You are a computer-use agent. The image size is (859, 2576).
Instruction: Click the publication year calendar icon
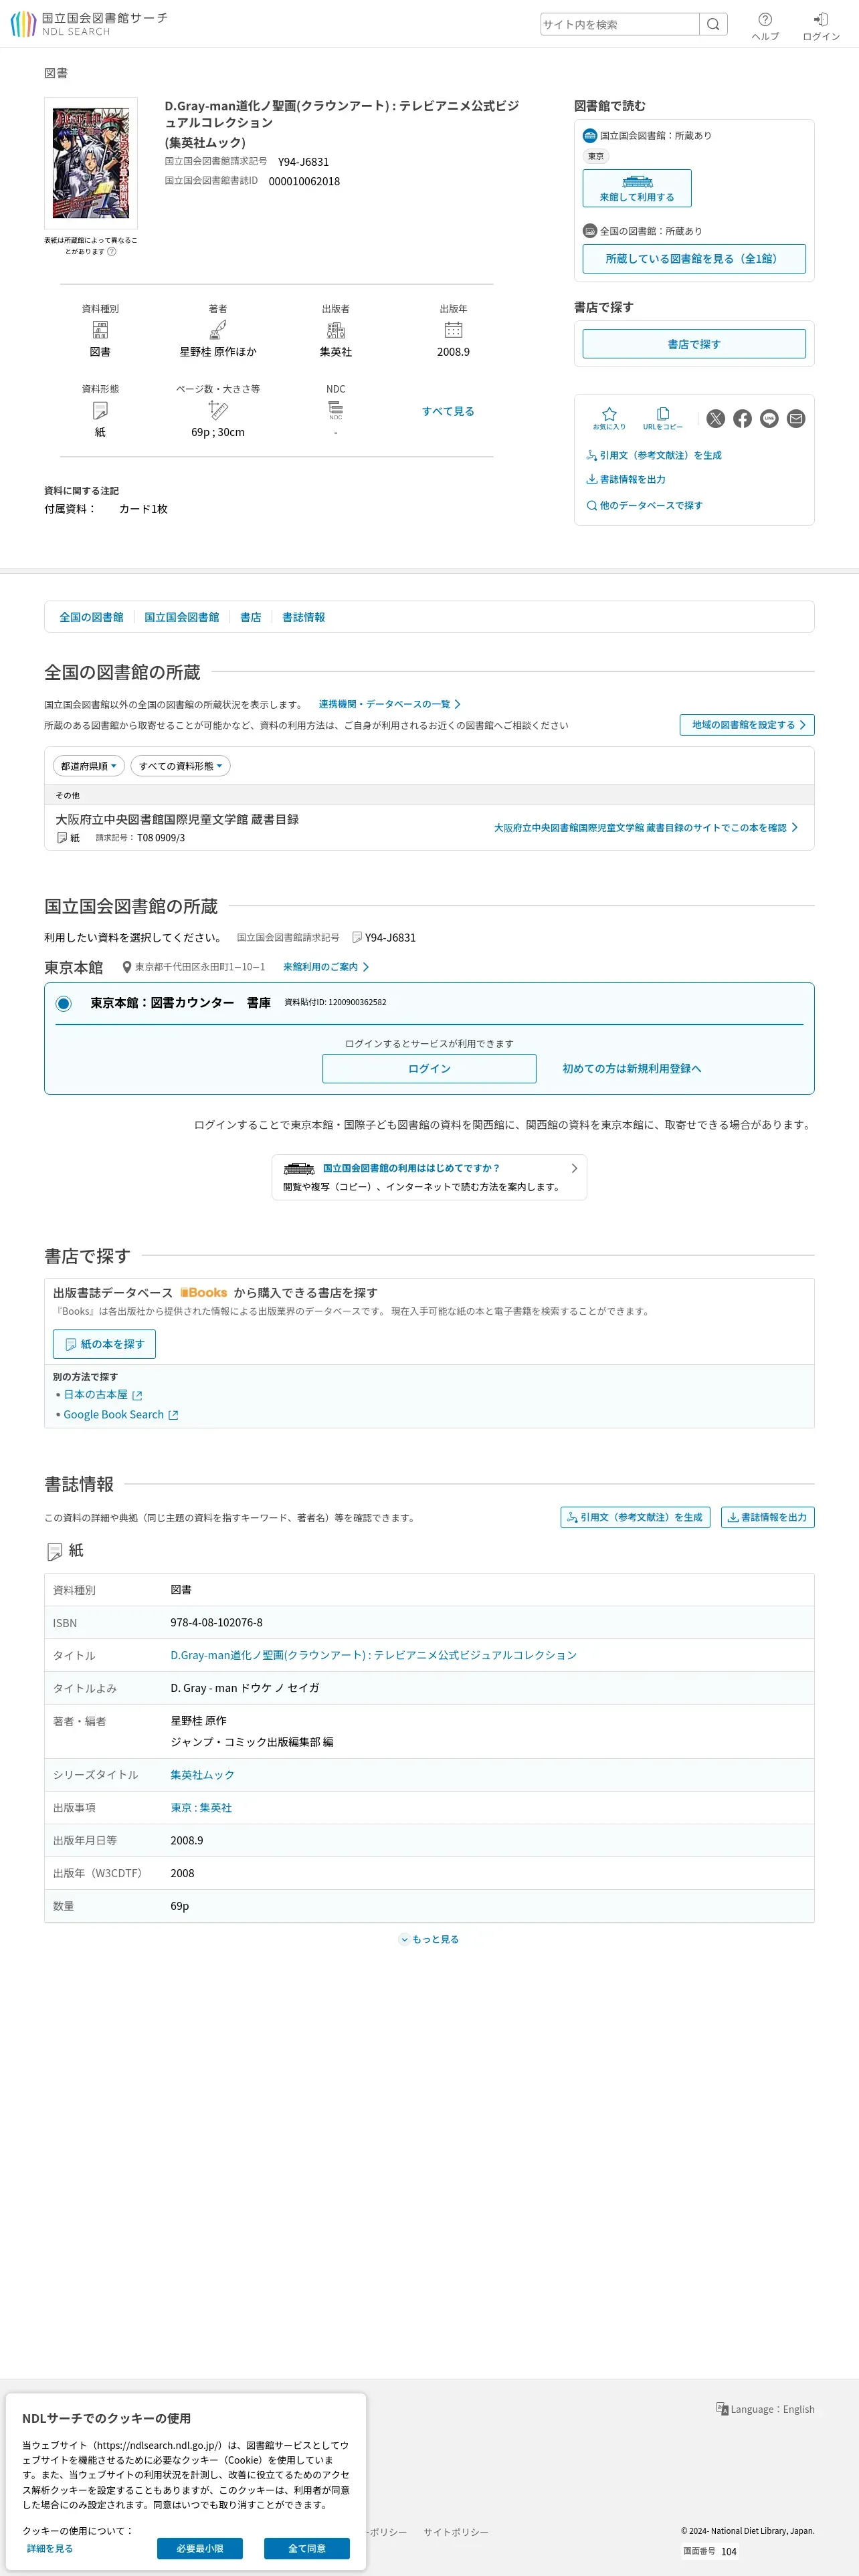pos(453,330)
